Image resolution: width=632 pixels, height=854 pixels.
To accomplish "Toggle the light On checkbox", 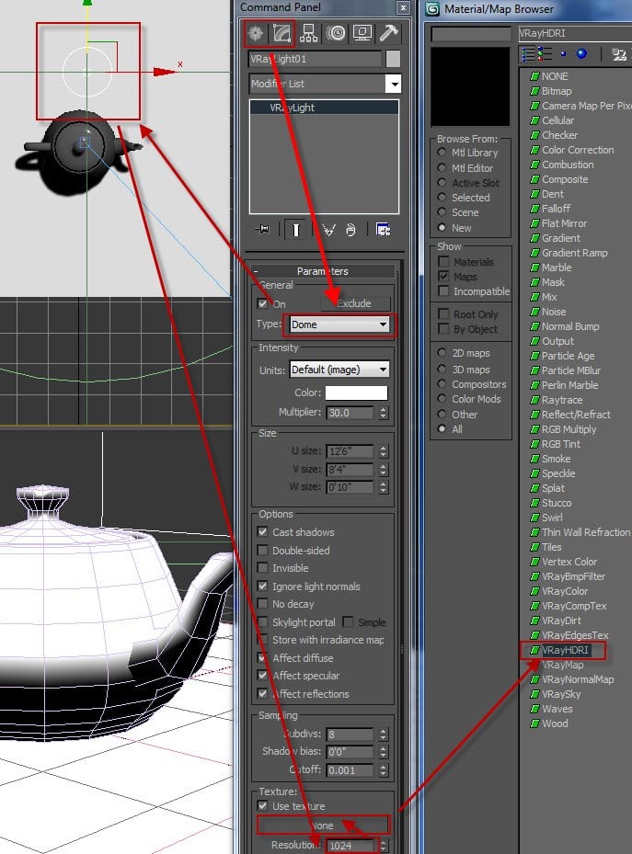I will tap(262, 304).
